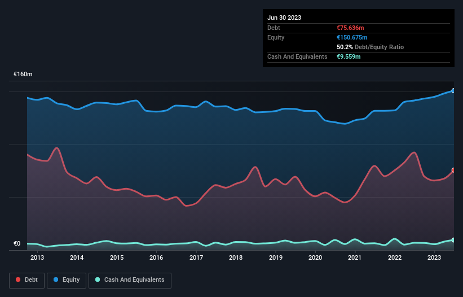
Task: Click the €160m y-axis label
Action: (x=23, y=75)
